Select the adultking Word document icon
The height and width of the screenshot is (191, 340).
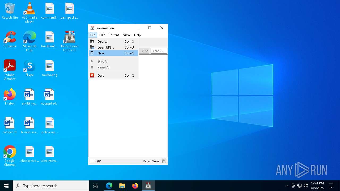click(x=29, y=97)
